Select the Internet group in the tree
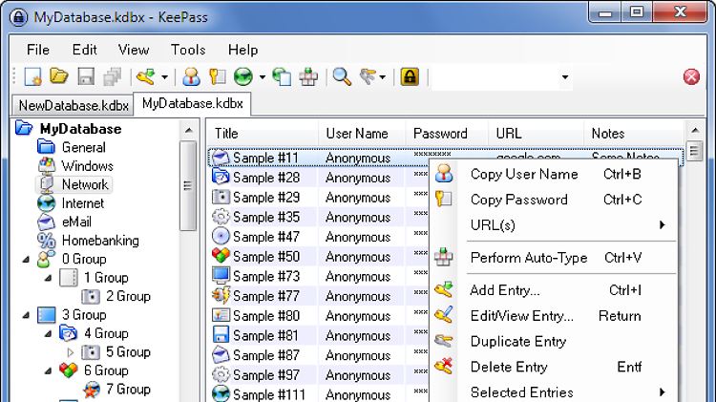716x402 pixels. pyautogui.click(x=83, y=203)
